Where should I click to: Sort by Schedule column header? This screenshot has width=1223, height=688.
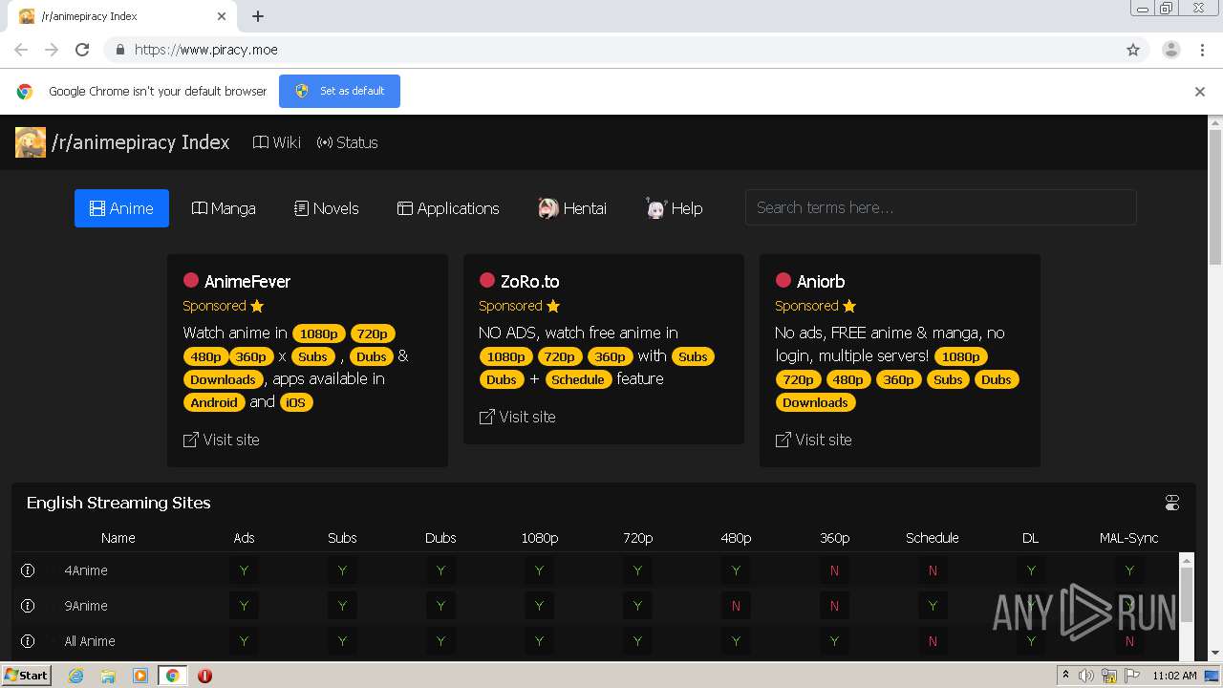point(933,538)
